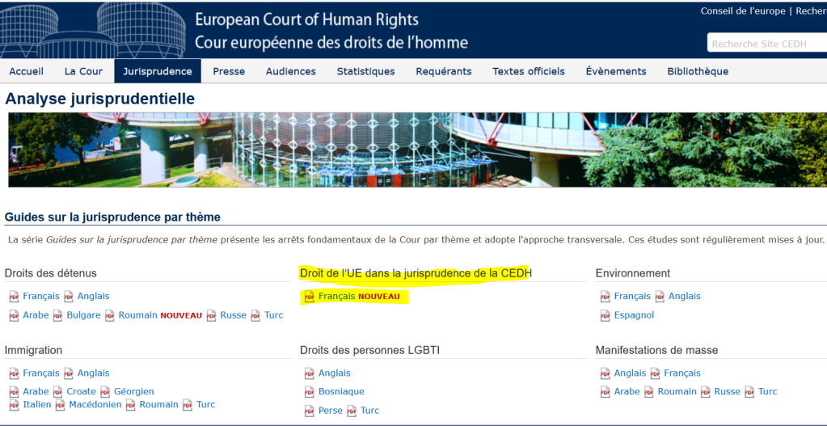Image resolution: width=827 pixels, height=426 pixels.
Task: Click PDF icon next to Macédonien
Action: tap(60, 405)
